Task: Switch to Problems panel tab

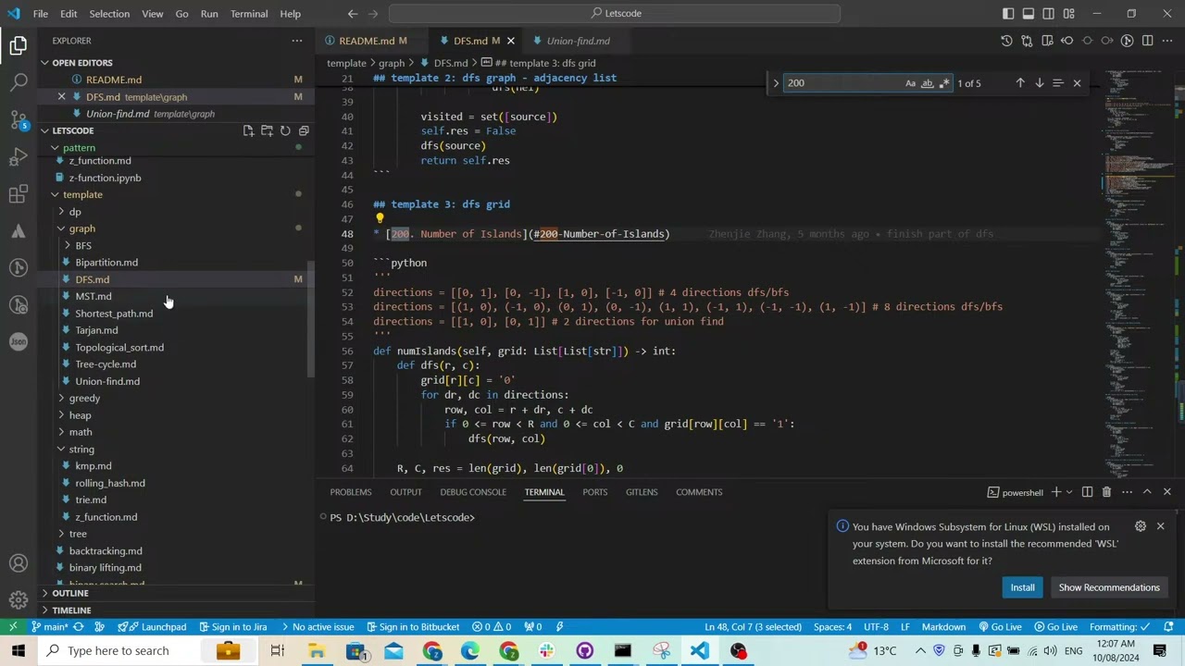Action: click(x=350, y=492)
